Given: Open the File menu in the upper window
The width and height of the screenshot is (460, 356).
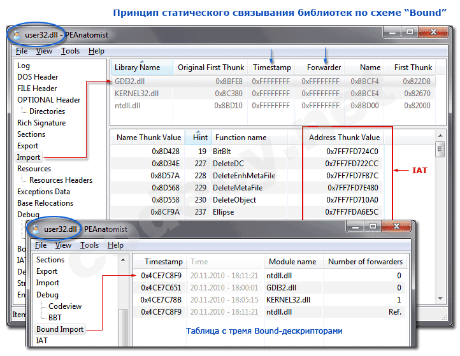Looking at the screenshot, I should (x=22, y=51).
